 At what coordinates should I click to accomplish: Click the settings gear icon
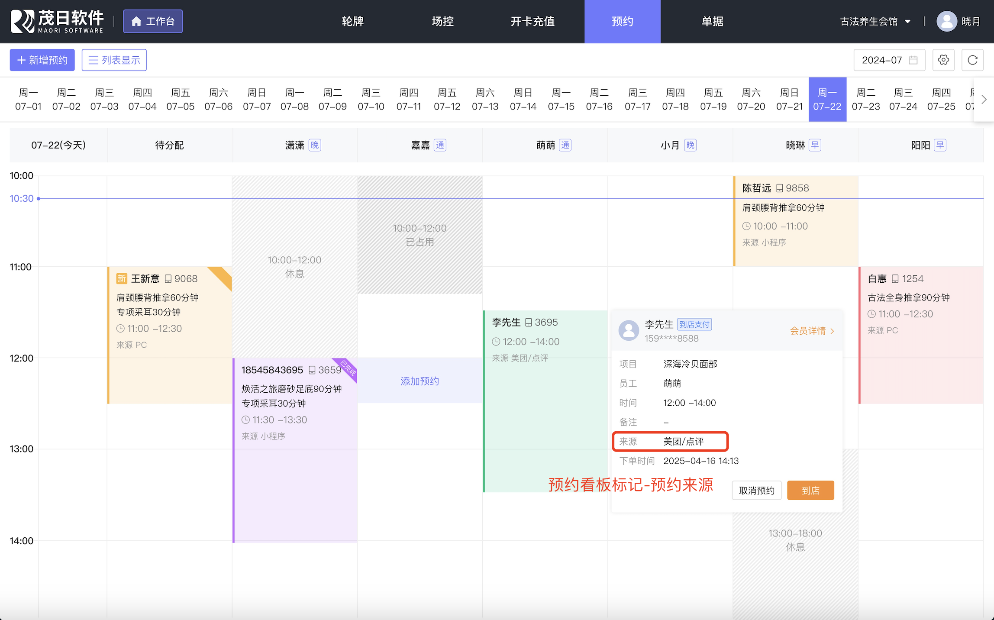[943, 60]
